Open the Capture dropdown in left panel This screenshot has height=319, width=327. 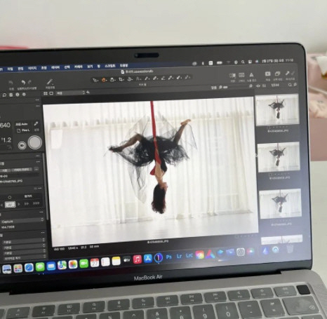(x=22, y=220)
